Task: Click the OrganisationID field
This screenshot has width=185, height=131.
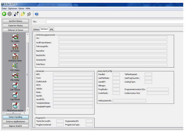Action: [x=89, y=121]
